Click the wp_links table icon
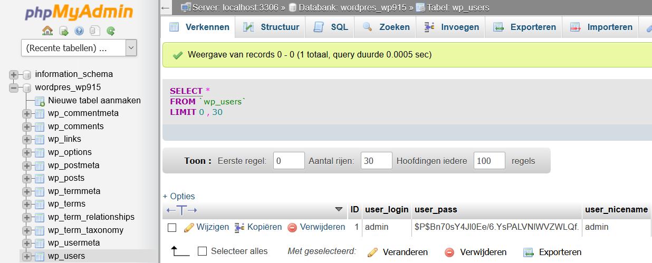The width and height of the screenshot is (652, 263). (x=40, y=140)
